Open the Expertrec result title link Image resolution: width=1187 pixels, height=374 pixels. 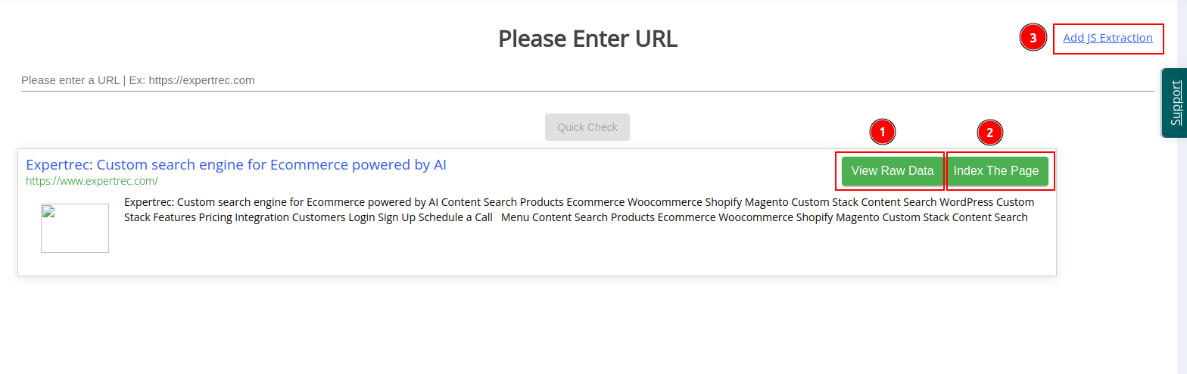236,164
